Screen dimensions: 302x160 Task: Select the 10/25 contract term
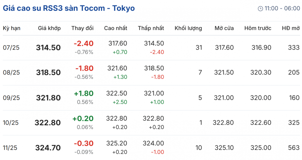pyautogui.click(x=11, y=123)
